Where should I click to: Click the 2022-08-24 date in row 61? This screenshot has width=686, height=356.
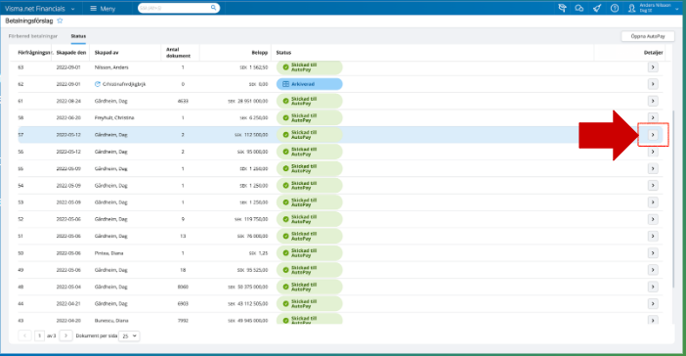pos(68,101)
